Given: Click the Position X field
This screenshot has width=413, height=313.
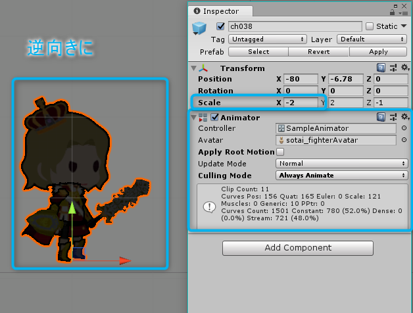Looking at the screenshot, I should (301, 79).
